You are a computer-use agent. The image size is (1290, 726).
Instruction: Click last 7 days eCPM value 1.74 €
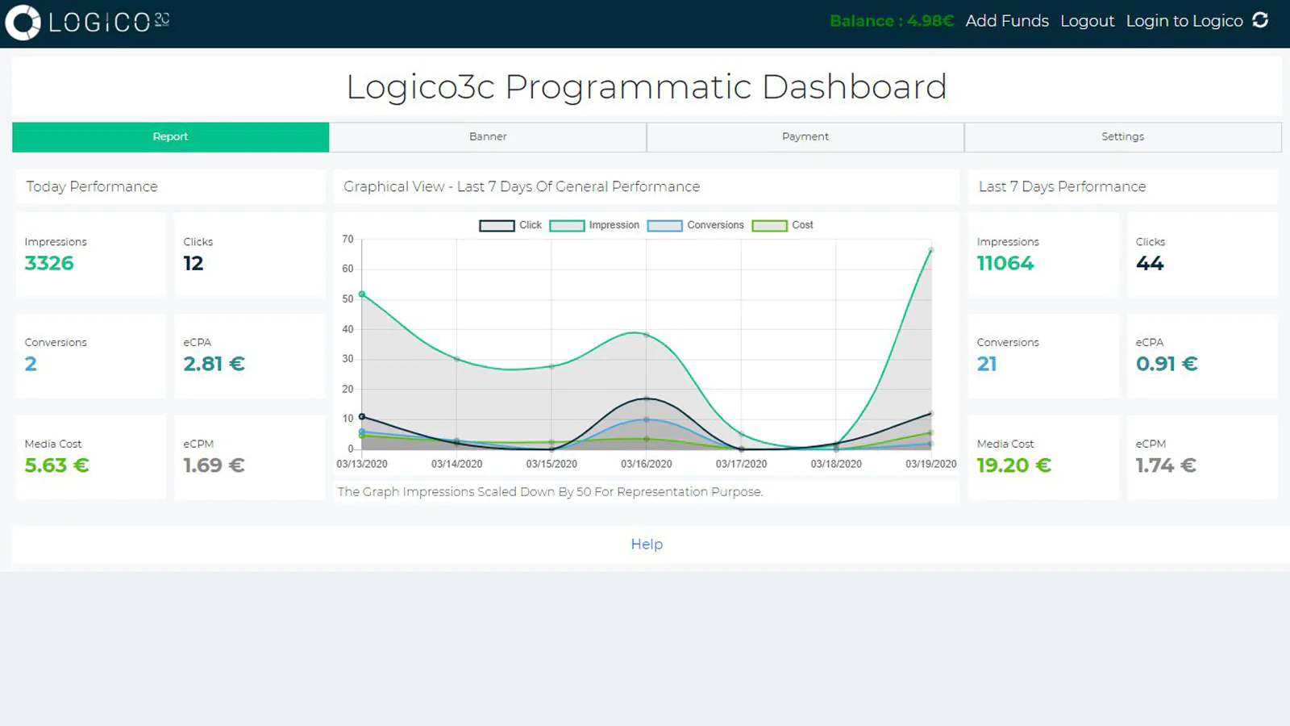click(x=1166, y=465)
